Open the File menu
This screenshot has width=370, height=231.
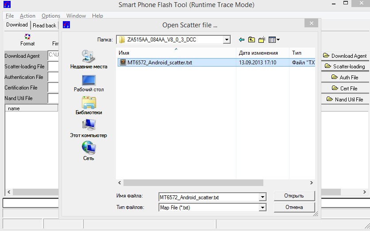pyautogui.click(x=10, y=16)
